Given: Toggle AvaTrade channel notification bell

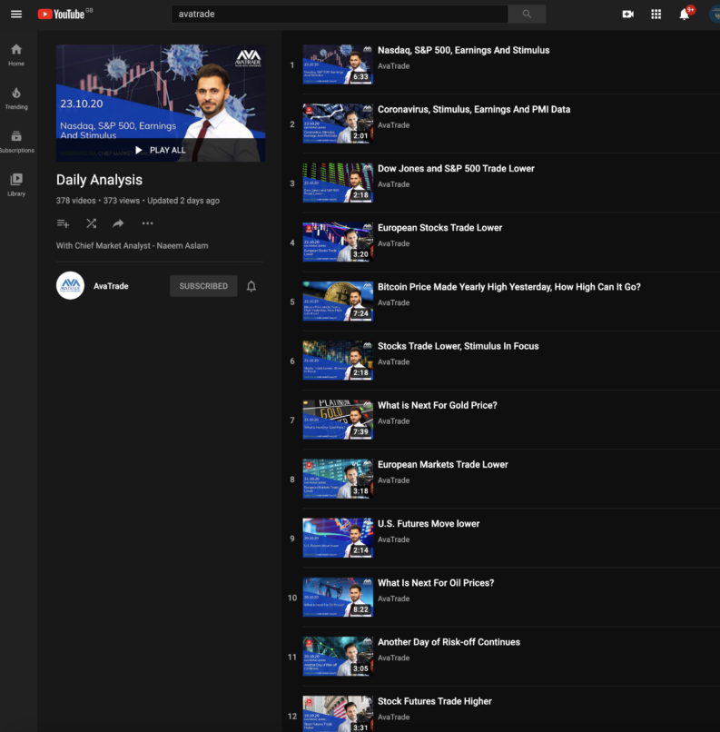Looking at the screenshot, I should [251, 286].
